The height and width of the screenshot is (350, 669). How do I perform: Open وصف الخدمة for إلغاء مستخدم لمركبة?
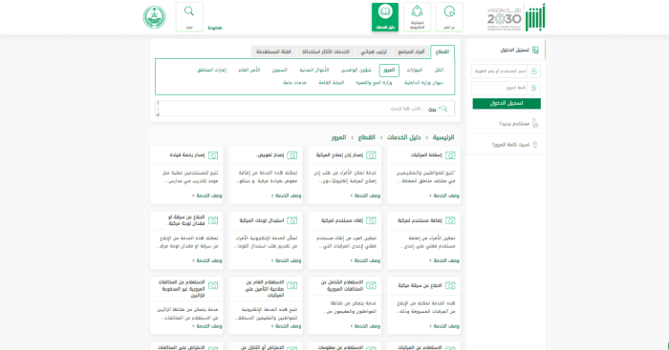[x=365, y=260]
